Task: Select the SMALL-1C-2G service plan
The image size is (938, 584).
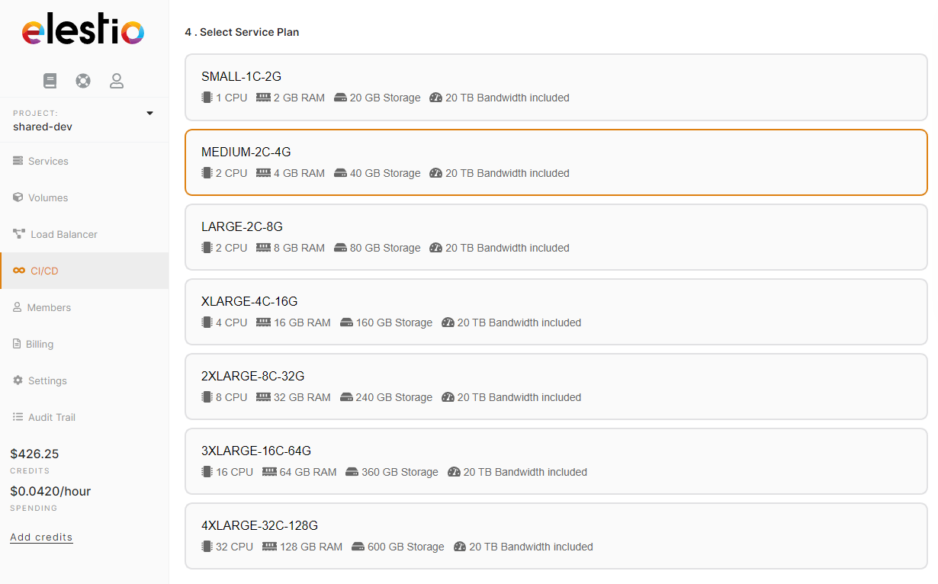Action: click(x=556, y=87)
